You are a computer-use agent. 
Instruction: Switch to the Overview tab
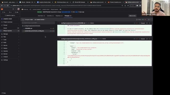point(41,16)
